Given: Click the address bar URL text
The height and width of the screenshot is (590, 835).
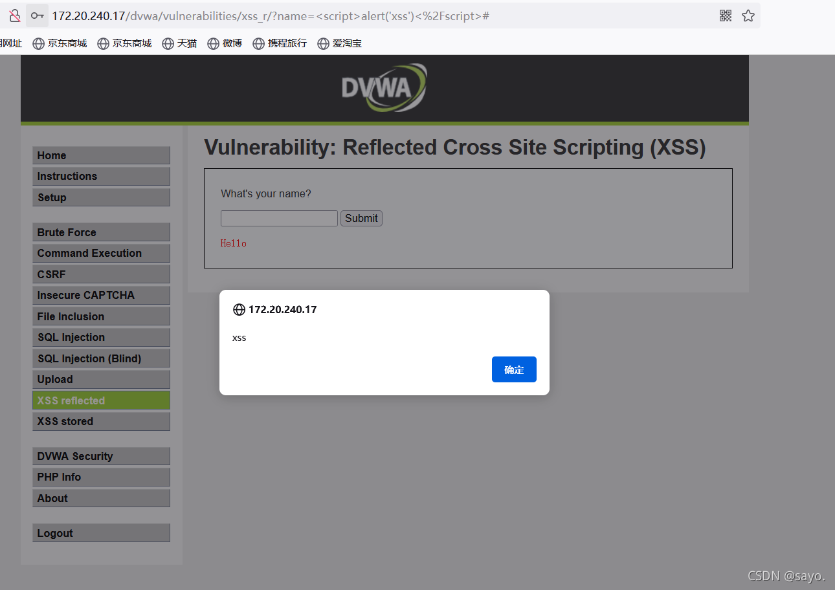Looking at the screenshot, I should click(271, 16).
